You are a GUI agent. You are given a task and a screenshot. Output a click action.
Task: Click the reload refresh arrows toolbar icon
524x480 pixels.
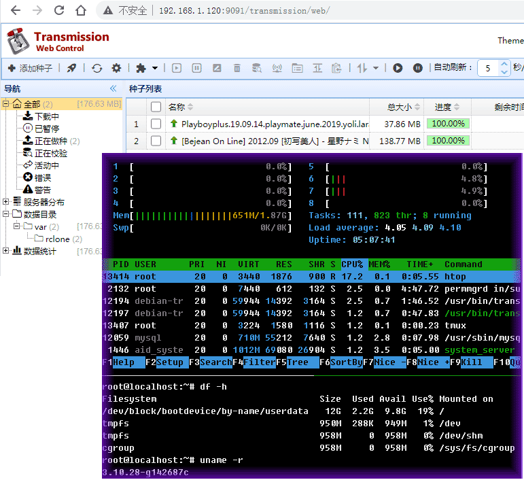pos(97,68)
